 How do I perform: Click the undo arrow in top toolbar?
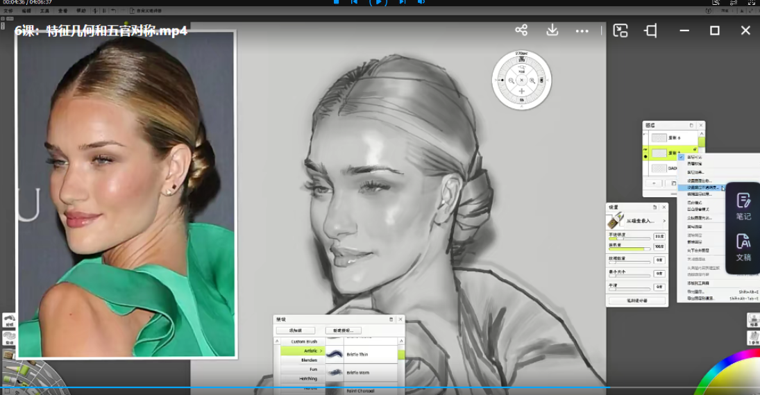(x=113, y=10)
